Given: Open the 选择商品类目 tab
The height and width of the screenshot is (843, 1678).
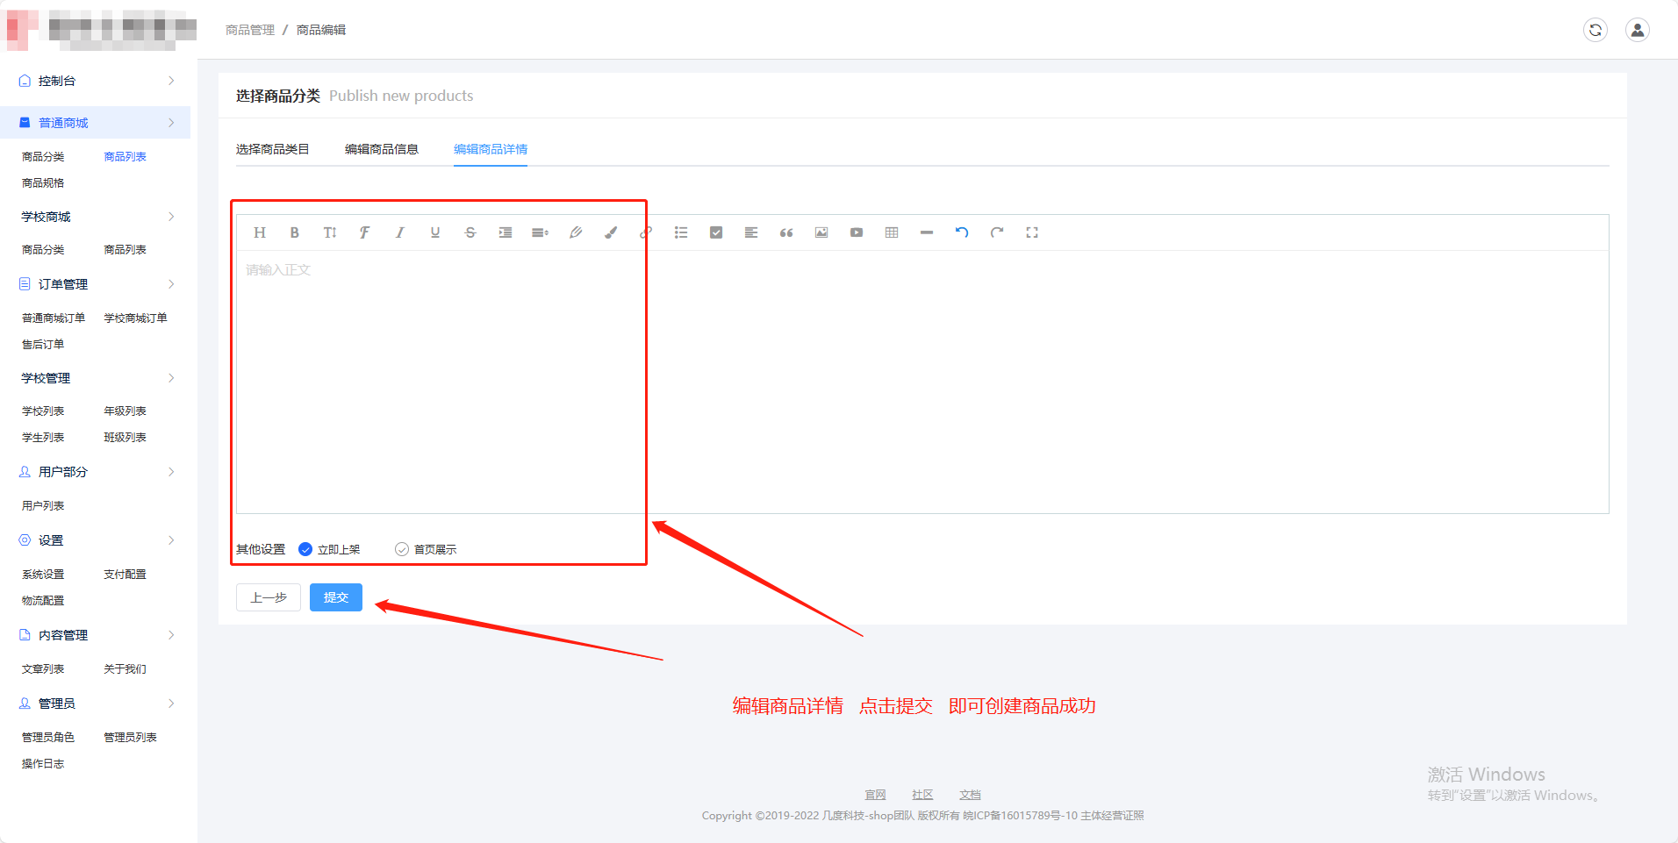Looking at the screenshot, I should click(272, 149).
